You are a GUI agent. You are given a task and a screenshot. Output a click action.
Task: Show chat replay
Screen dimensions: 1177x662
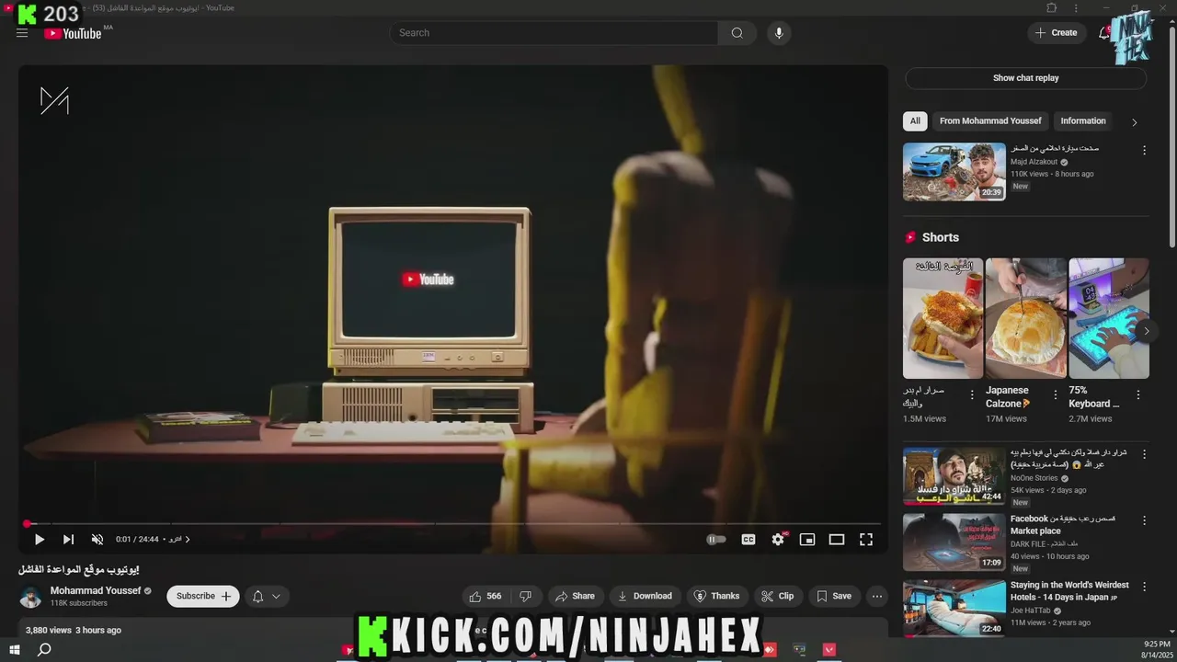coord(1026,78)
